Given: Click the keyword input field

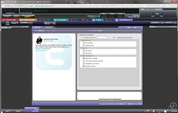Looking at the screenshot, I should (x=102, y=37).
